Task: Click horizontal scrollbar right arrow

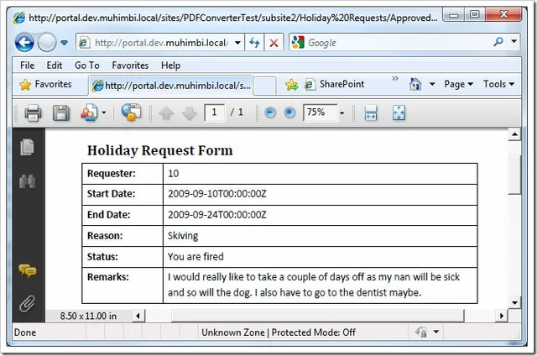Action: (502, 316)
